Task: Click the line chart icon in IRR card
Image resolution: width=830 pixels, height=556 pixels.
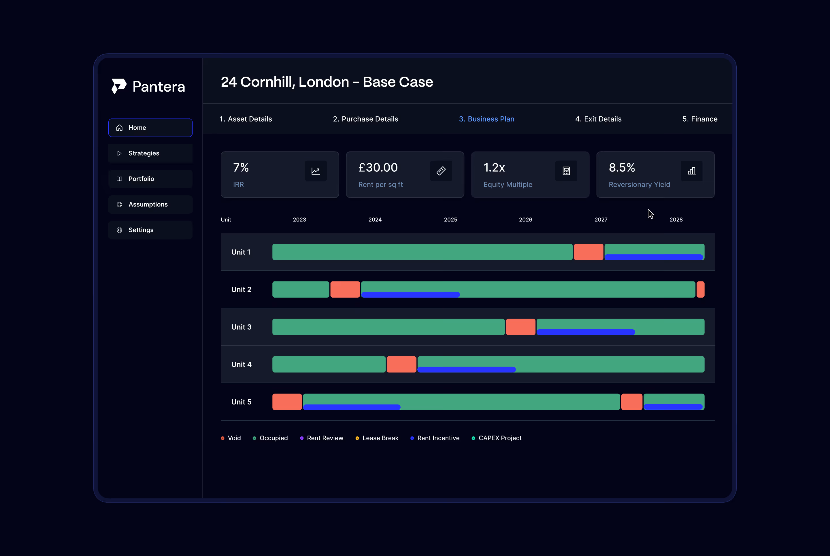Action: click(x=315, y=171)
